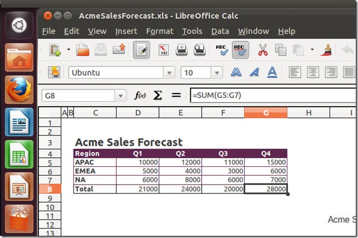The height and width of the screenshot is (238, 358).
Task: Open the Edit menu
Action: (x=72, y=31)
